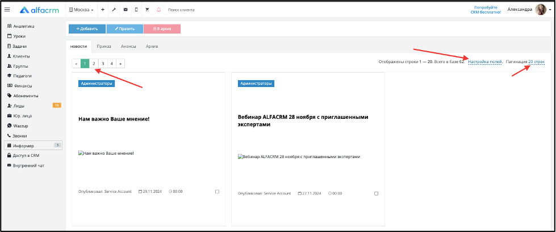This screenshot has height=232, width=556.
Task: Open Информер in the sidebar
Action: click(34, 146)
